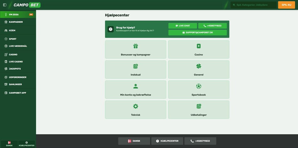
Task: Click the CampoBet logo
Action: point(27,5)
